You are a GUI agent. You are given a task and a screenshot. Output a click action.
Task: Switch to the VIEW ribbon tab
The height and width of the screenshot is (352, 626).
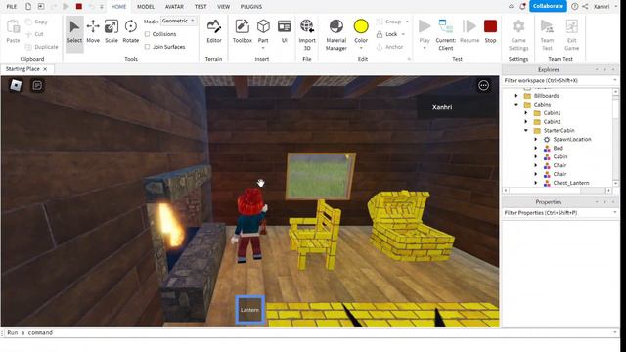[x=224, y=7]
